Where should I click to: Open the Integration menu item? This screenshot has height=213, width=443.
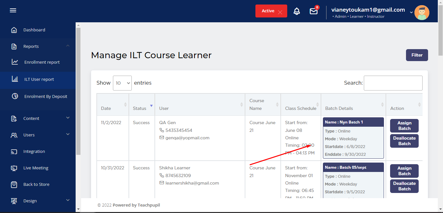click(34, 152)
